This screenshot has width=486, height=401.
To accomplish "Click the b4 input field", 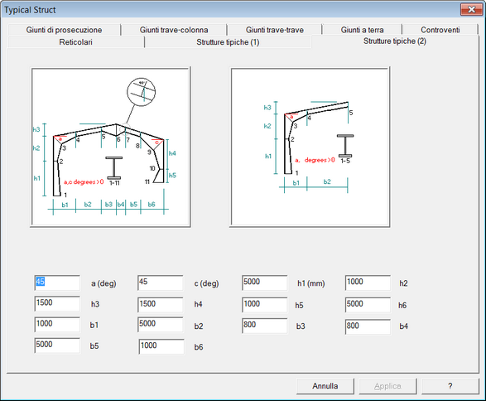I will [x=368, y=327].
